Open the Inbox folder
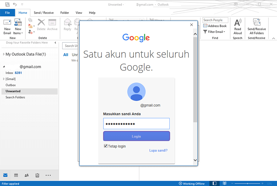 pos(14,73)
